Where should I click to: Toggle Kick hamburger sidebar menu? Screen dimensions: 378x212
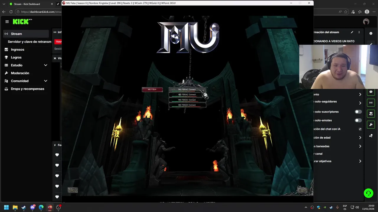[x=7, y=21]
